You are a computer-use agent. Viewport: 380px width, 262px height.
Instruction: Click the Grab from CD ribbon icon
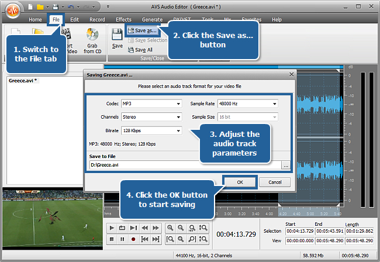click(92, 40)
